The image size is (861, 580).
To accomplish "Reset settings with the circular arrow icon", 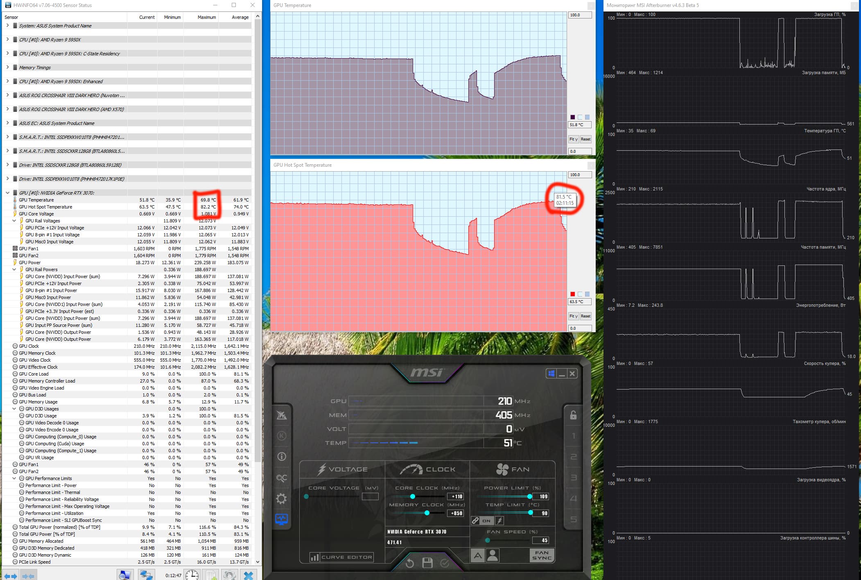I will click(409, 563).
